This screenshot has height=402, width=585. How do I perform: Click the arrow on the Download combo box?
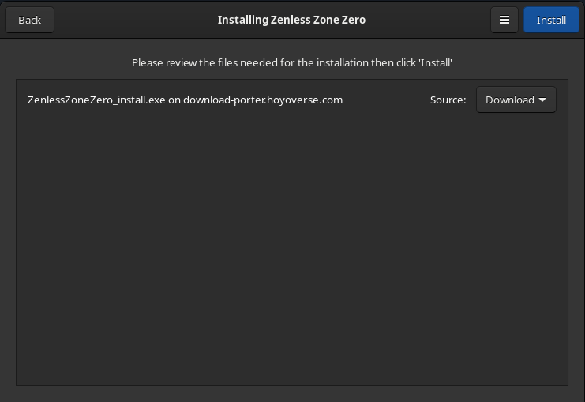tap(542, 100)
